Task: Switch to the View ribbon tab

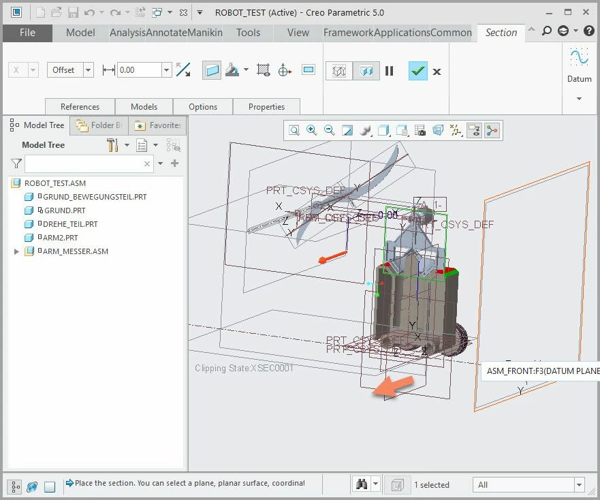Action: click(x=298, y=33)
